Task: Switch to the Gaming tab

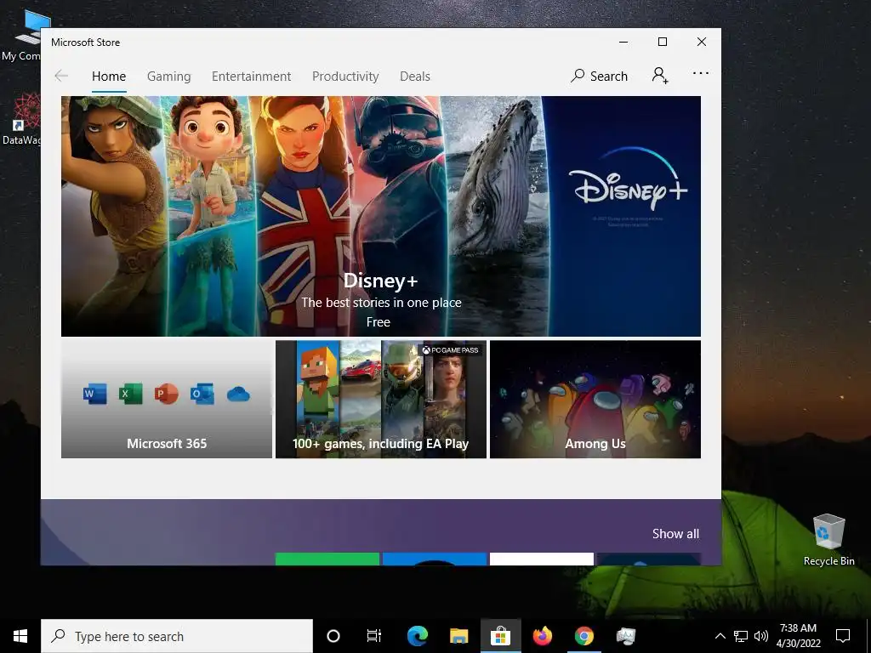Action: point(169,76)
